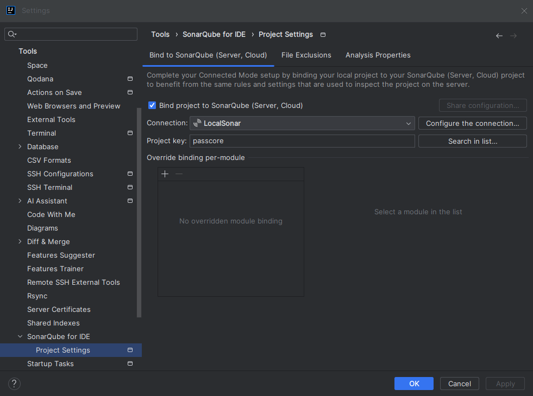Viewport: 533px width, 396px height.
Task: Select CSV Formats item
Action: coord(49,161)
